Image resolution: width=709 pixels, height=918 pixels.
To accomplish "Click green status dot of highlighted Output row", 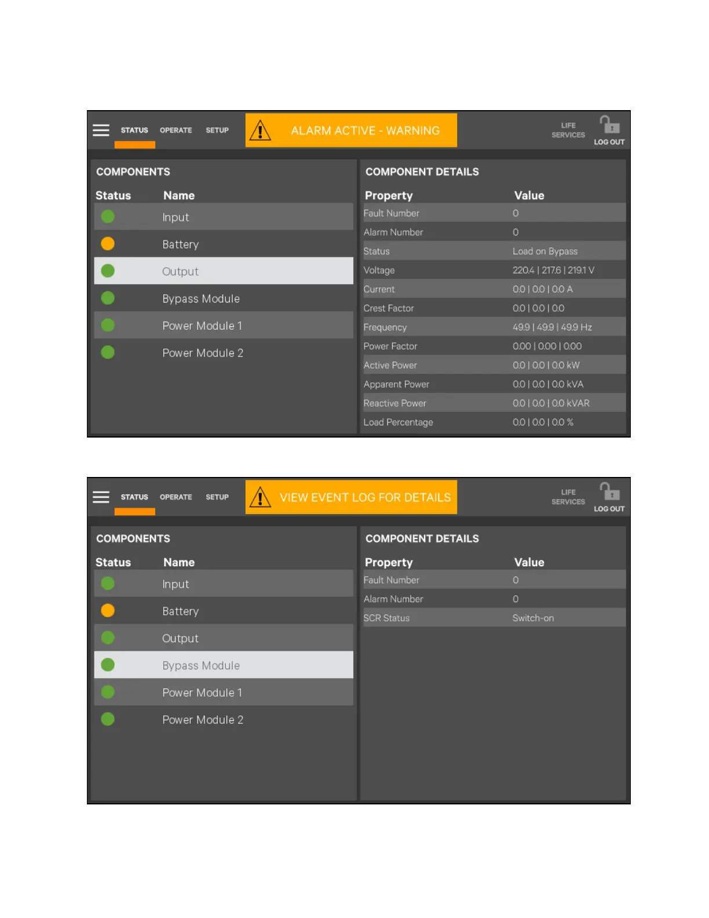I will tap(108, 271).
